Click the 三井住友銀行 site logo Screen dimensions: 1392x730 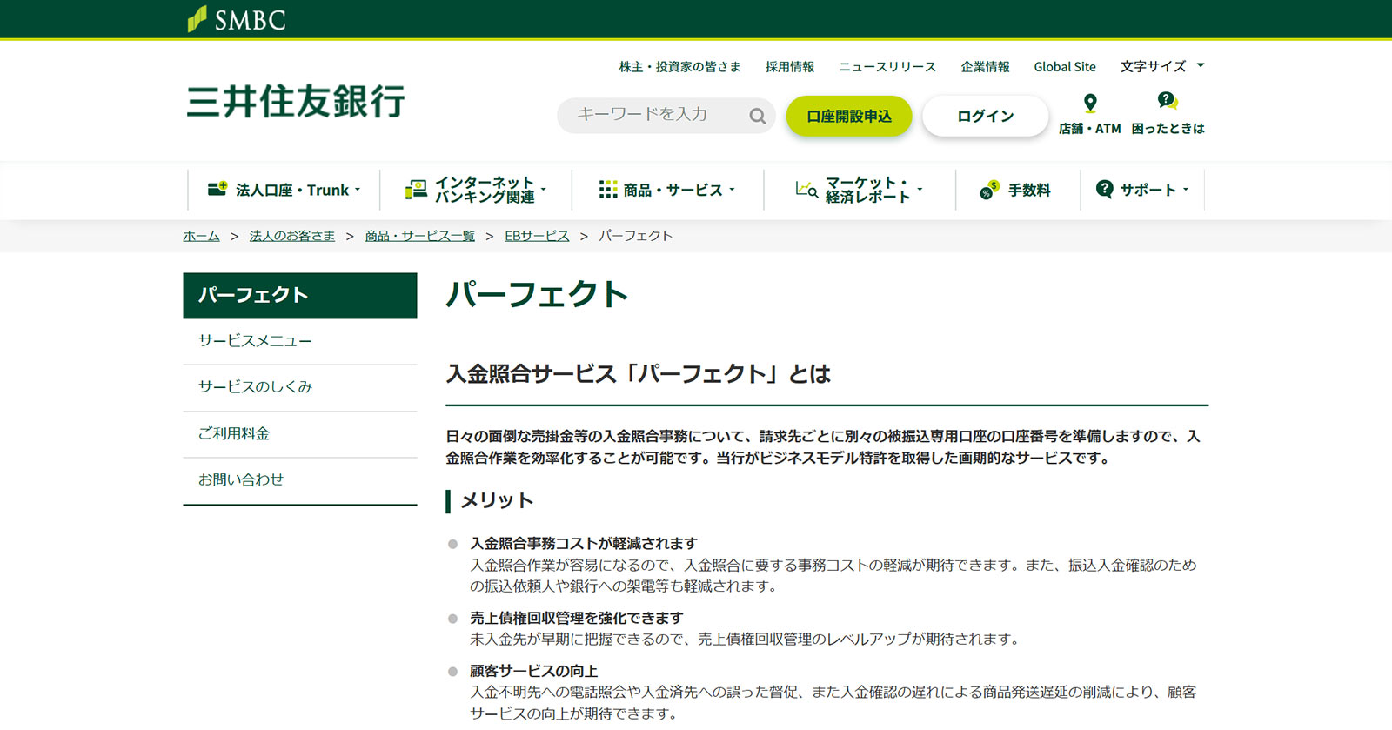[296, 101]
